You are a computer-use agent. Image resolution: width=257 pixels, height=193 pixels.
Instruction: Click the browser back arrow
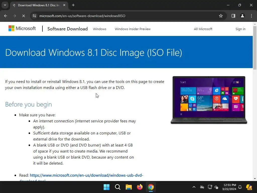[x=6, y=16]
